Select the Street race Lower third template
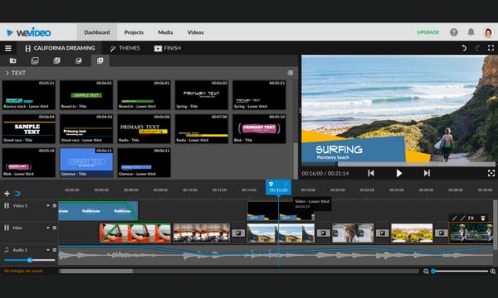 pyautogui.click(x=86, y=128)
